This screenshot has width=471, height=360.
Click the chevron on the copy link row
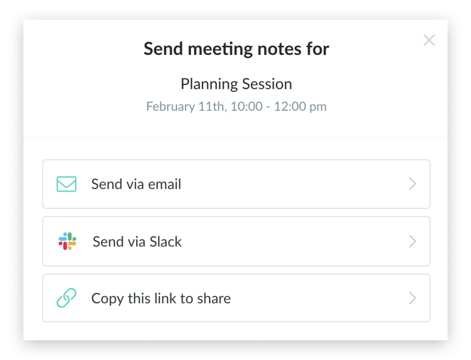click(x=412, y=299)
